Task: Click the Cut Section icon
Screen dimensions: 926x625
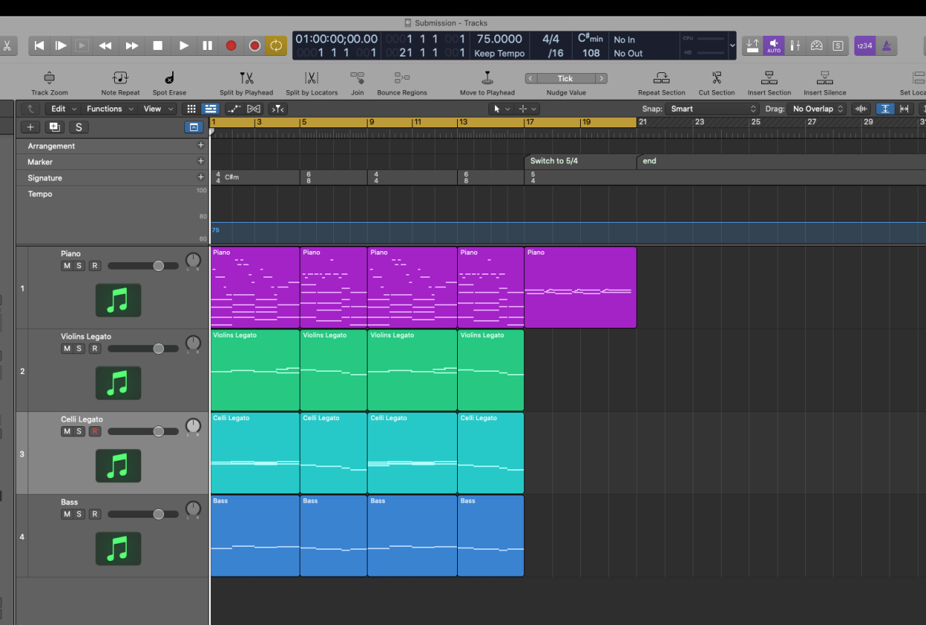Action: click(x=716, y=78)
